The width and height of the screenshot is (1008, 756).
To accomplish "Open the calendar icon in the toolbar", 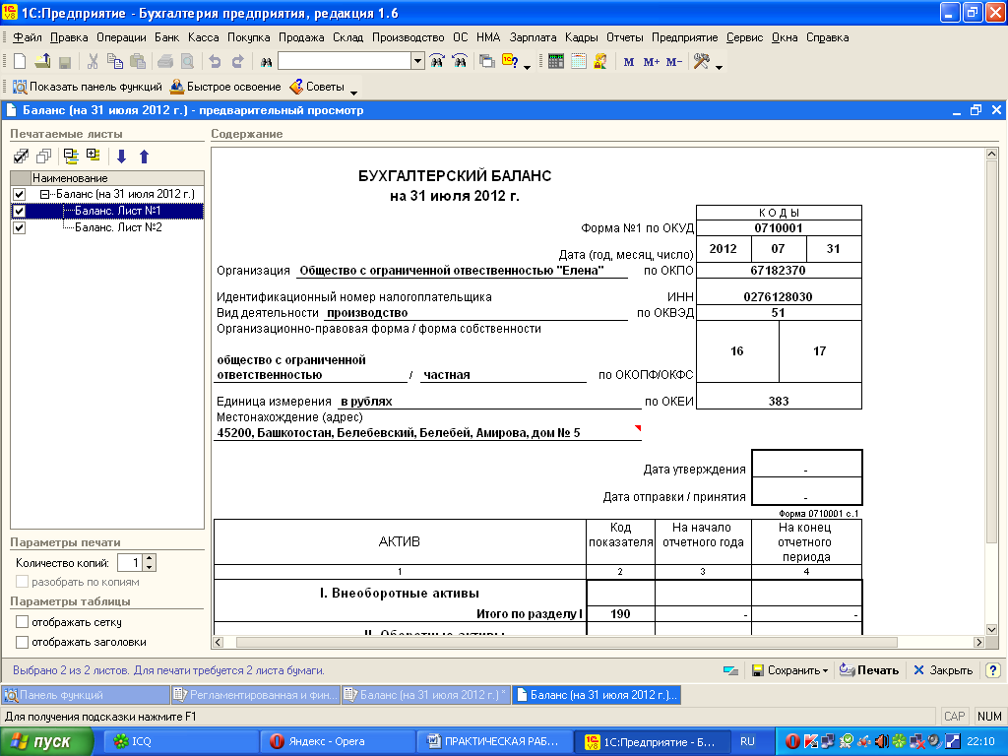I will [x=579, y=62].
